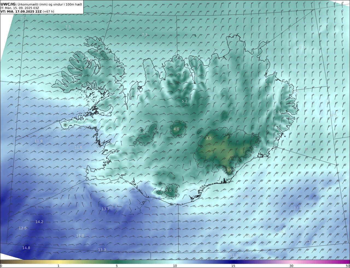
Task: Click the 7.5 value label
Action: pos(68,27)
